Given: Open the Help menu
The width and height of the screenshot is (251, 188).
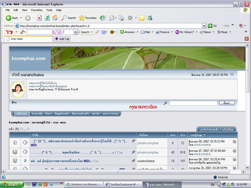Looking at the screenshot, I should (x=59, y=10).
